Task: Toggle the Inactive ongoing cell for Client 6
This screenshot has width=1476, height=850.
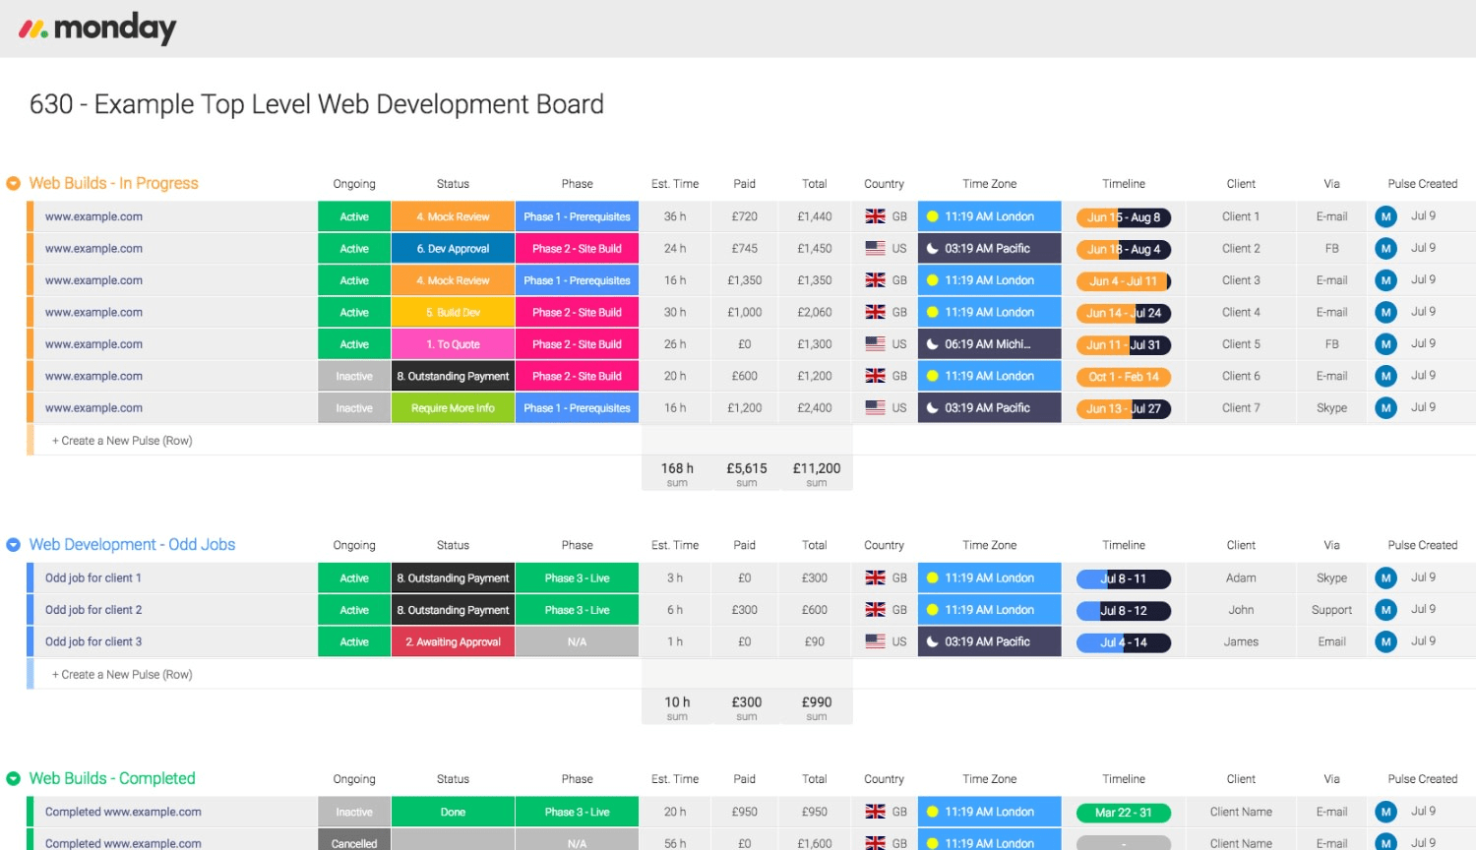Action: click(354, 376)
